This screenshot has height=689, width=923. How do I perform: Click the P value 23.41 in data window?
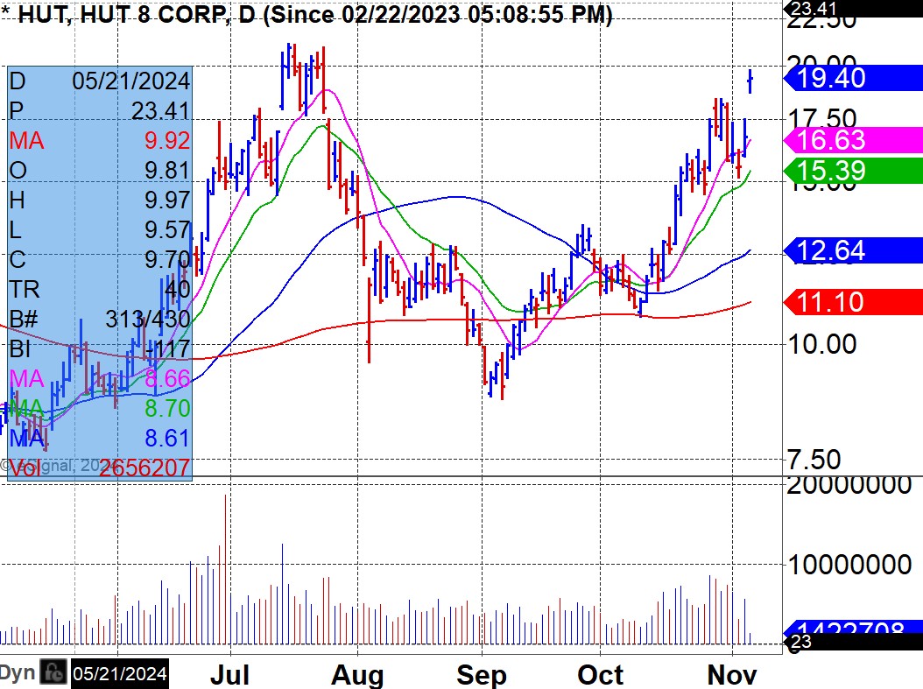coord(161,110)
